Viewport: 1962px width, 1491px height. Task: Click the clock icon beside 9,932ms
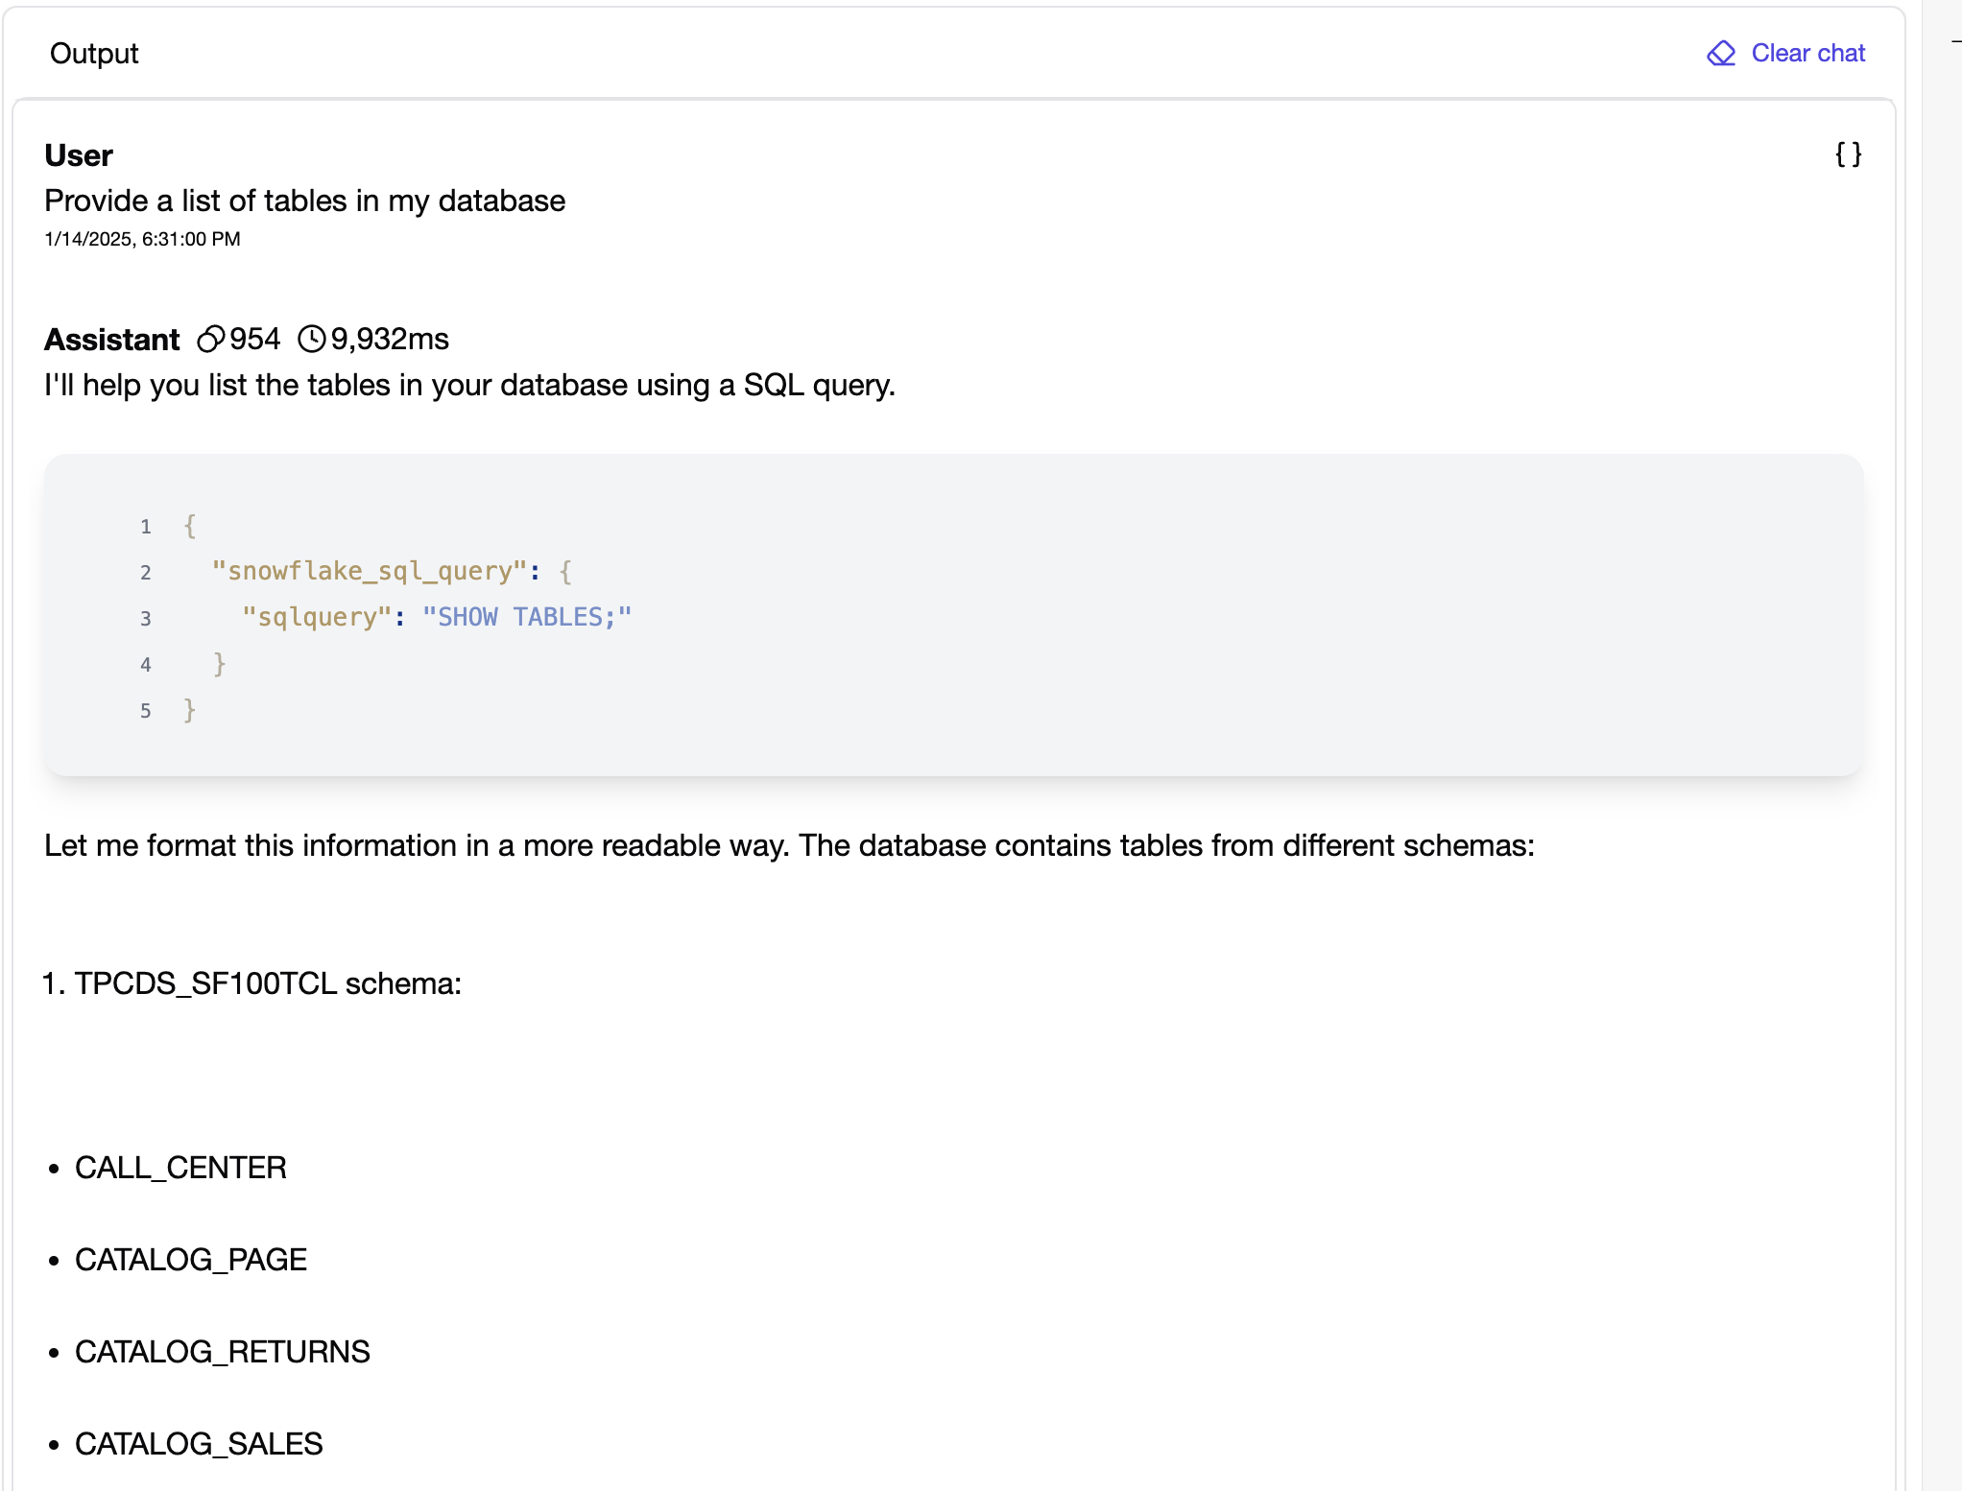[312, 339]
